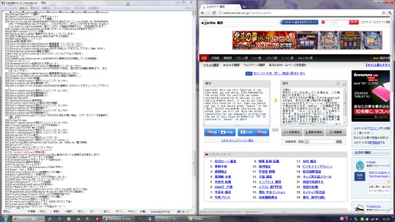395x222 pixels.
Task: Open a new browser tab
Action: (x=244, y=7)
